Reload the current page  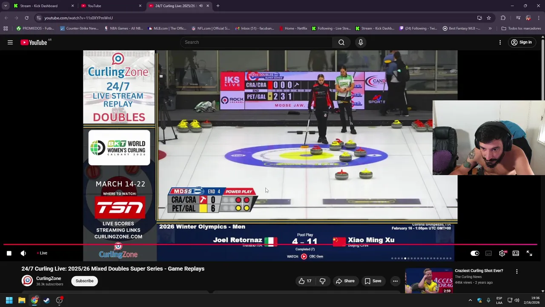click(26, 18)
